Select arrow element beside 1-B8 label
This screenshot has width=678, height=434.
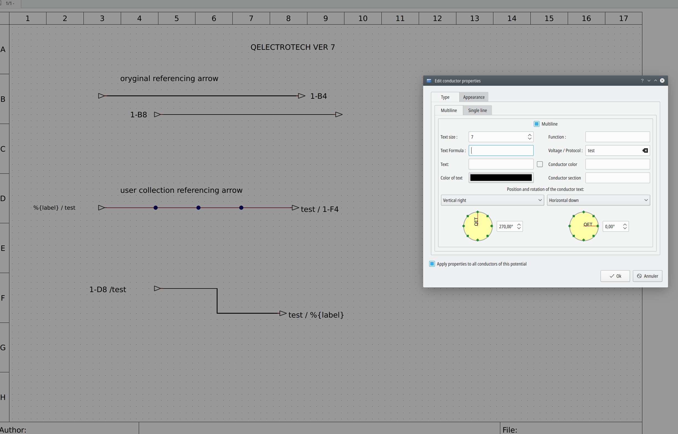point(157,115)
